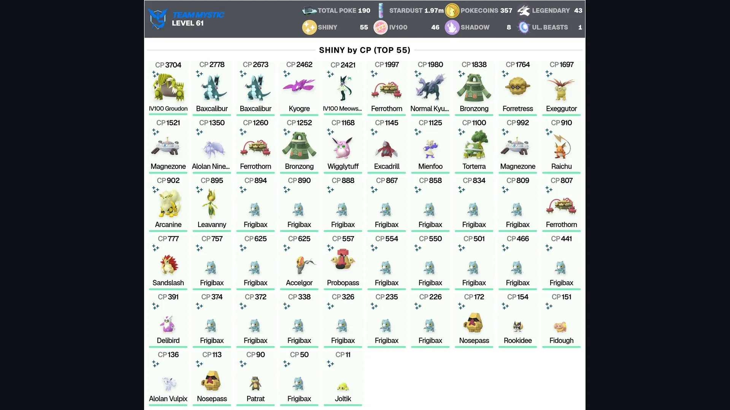The height and width of the screenshot is (410, 730).
Task: Open the IV100 Meowscarada CP 2421 card
Action: tap(343, 88)
